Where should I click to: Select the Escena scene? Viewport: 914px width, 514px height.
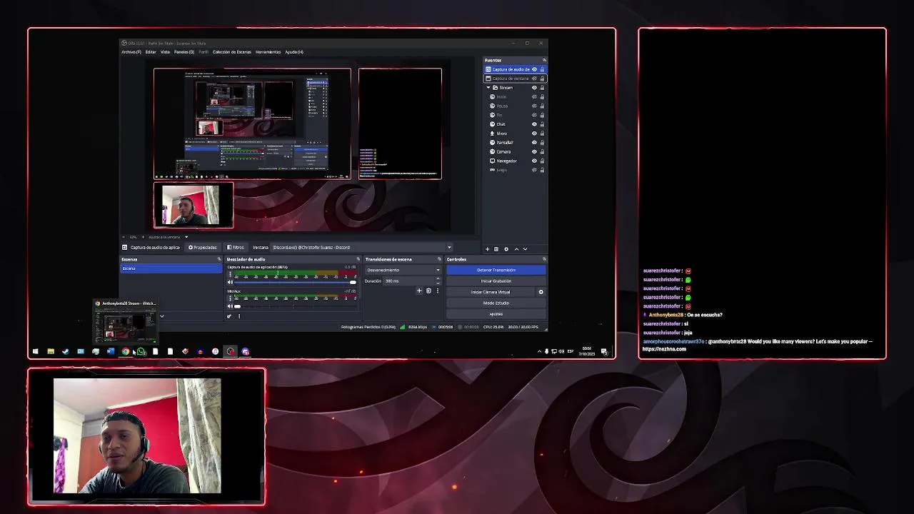click(x=171, y=268)
